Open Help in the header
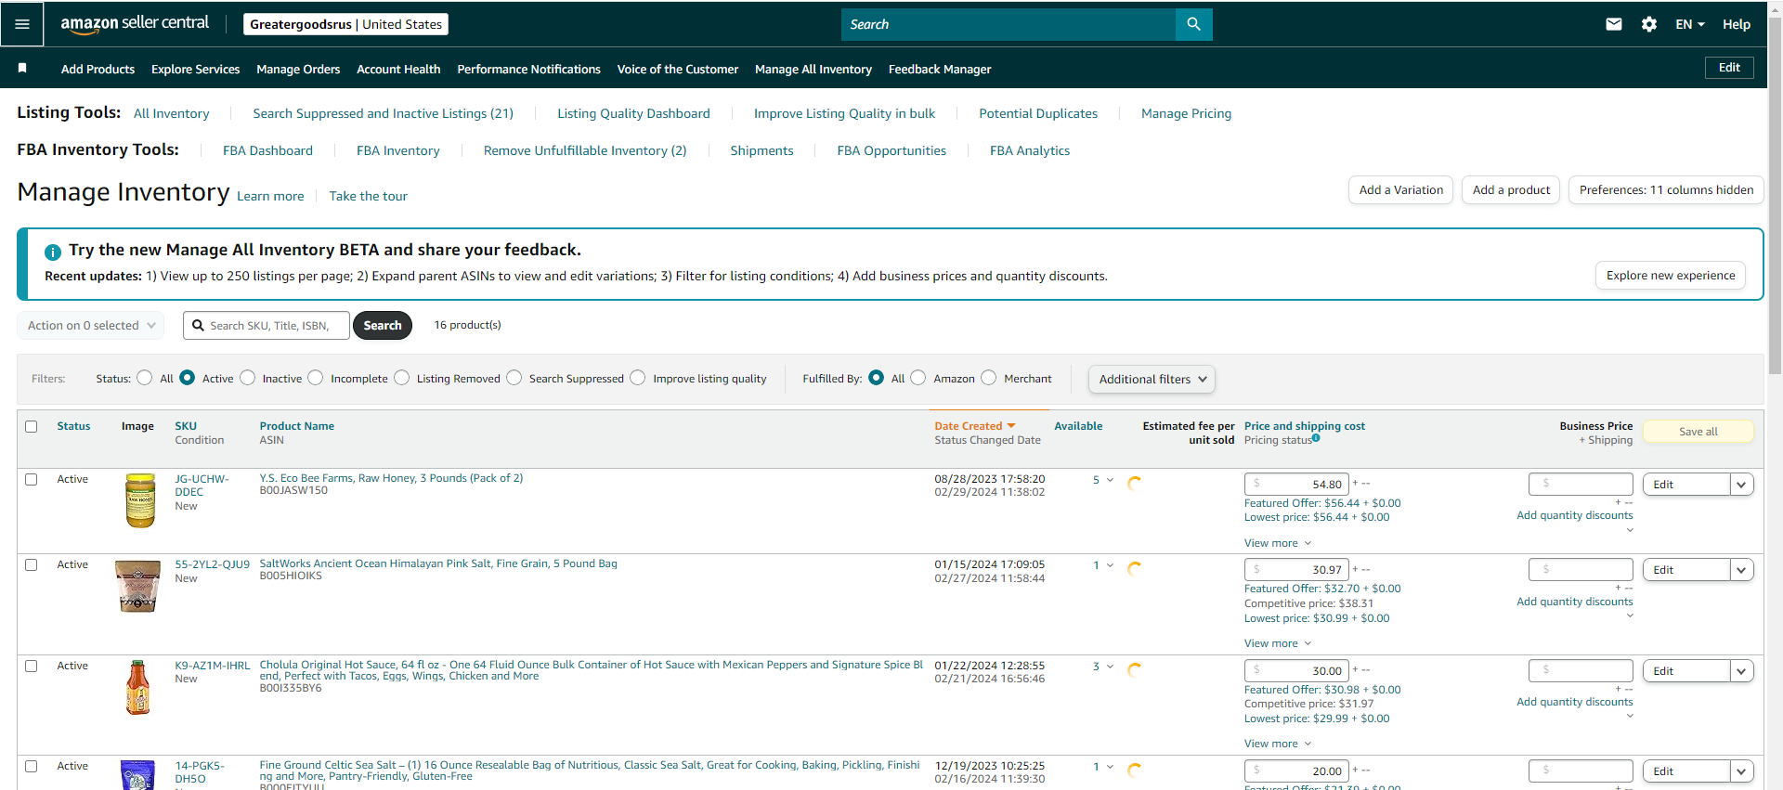This screenshot has height=790, width=1783. tap(1736, 24)
